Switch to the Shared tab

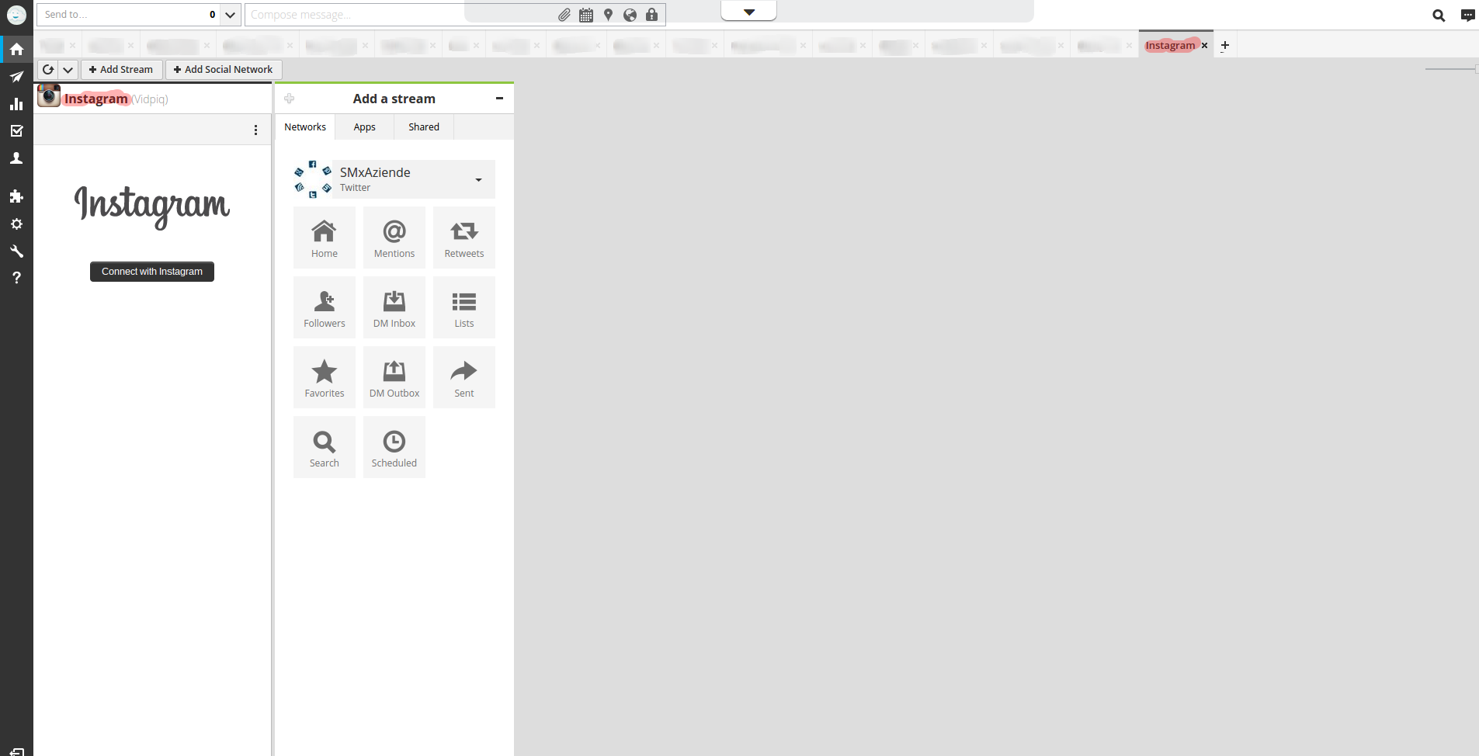coord(423,127)
